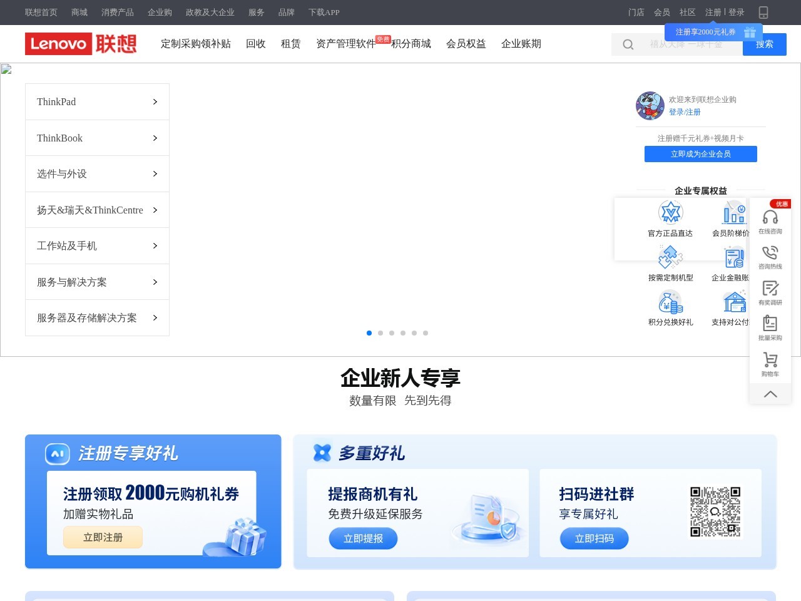This screenshot has width=801, height=601.
Task: Click the 会员阶梯价 chart icon
Action: coord(735,212)
